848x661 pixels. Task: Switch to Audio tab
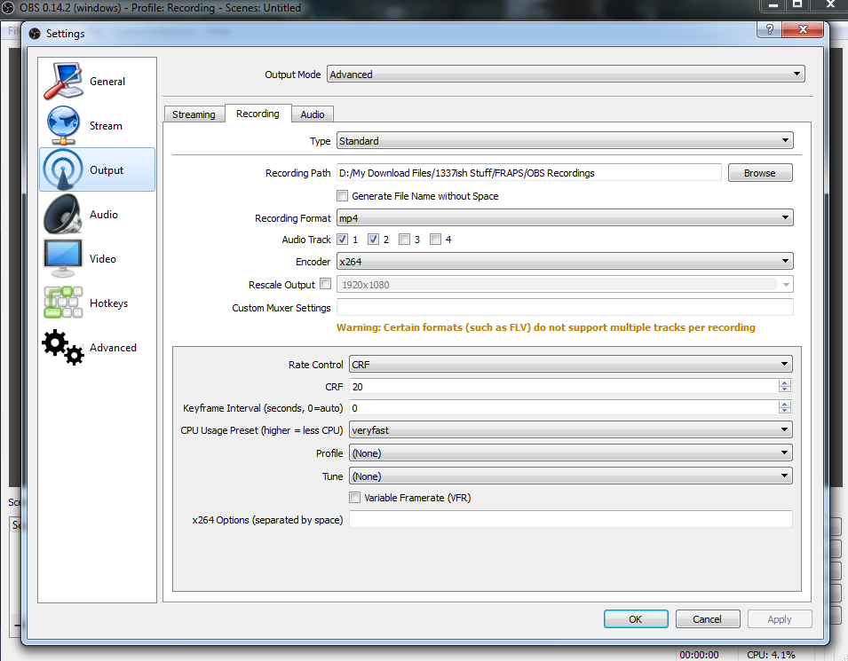coord(313,114)
